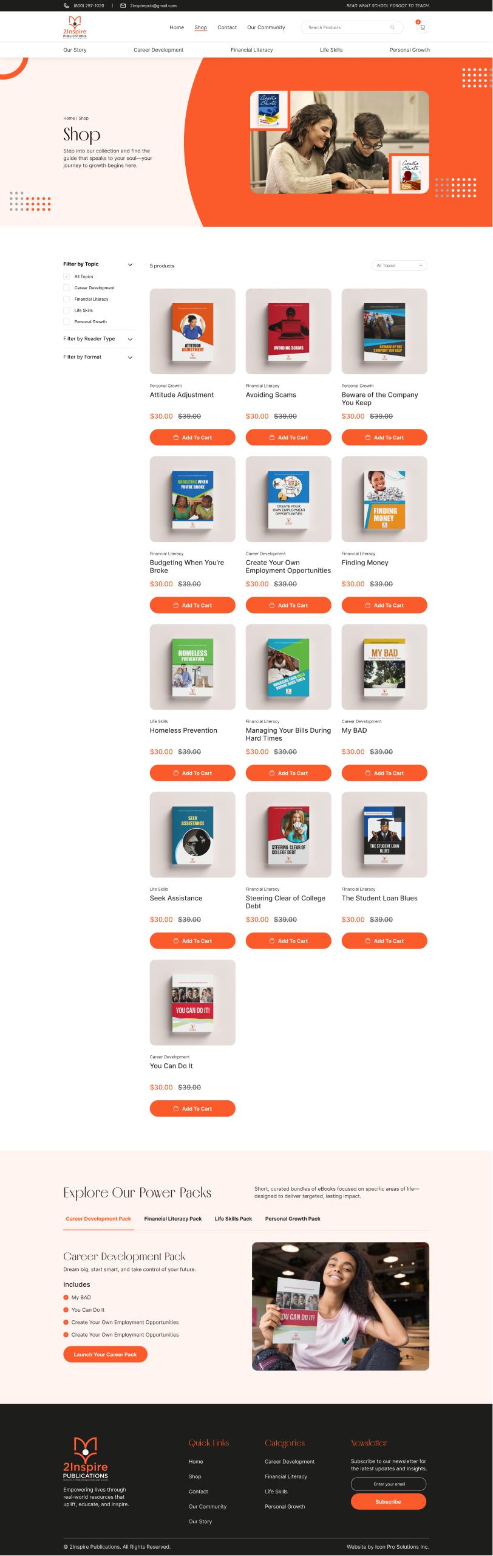Viewport: 493px width, 1556px height.
Task: Add Finding Money to cart
Action: 384,605
